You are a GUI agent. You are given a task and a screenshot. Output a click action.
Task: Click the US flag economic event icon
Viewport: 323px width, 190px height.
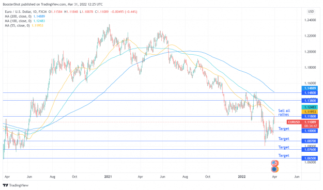[274, 163]
